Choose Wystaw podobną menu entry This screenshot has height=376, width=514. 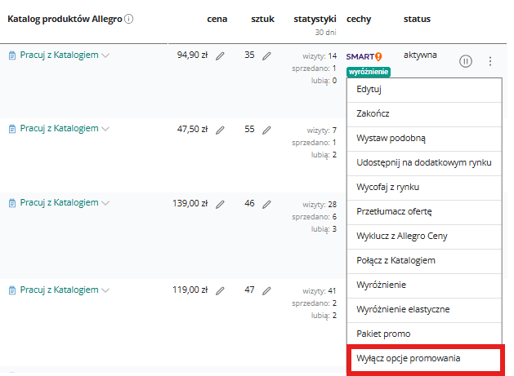pos(424,139)
